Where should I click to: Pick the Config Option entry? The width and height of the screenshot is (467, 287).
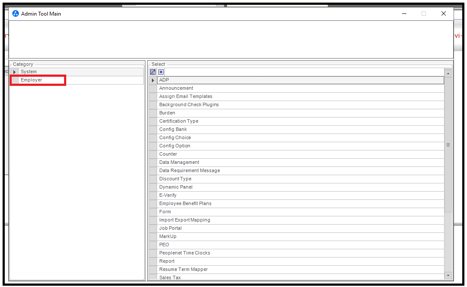(300, 146)
